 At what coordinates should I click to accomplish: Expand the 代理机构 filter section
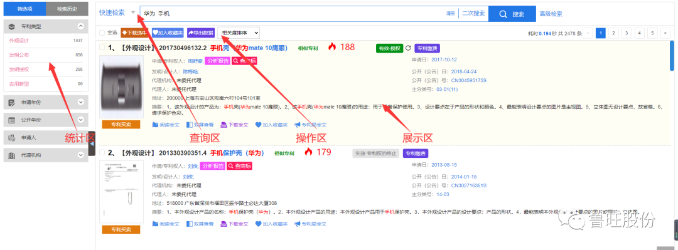point(80,155)
